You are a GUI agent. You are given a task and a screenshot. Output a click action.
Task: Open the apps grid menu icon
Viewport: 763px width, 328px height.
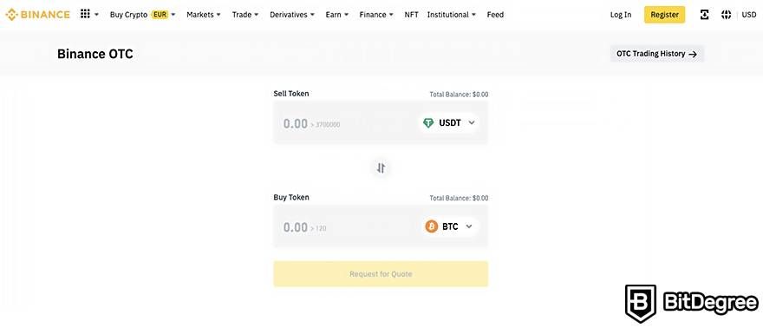85,14
